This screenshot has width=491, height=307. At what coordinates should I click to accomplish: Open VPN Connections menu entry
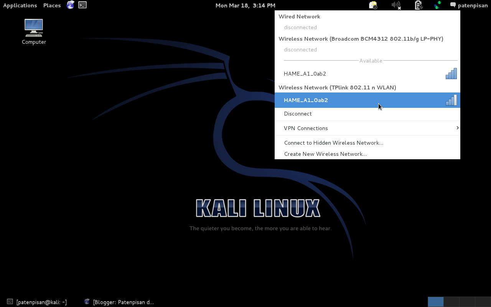(367, 128)
